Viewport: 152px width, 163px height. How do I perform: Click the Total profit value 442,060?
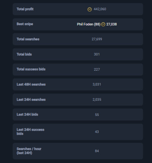(100, 9)
